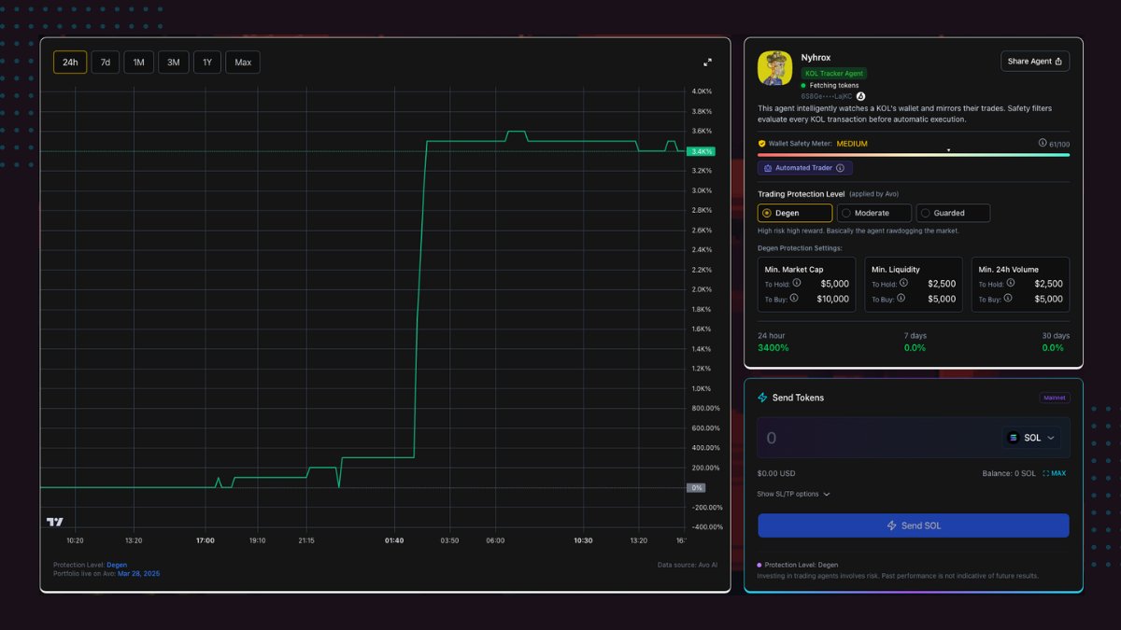Select the Moderate protection level

[x=873, y=213]
